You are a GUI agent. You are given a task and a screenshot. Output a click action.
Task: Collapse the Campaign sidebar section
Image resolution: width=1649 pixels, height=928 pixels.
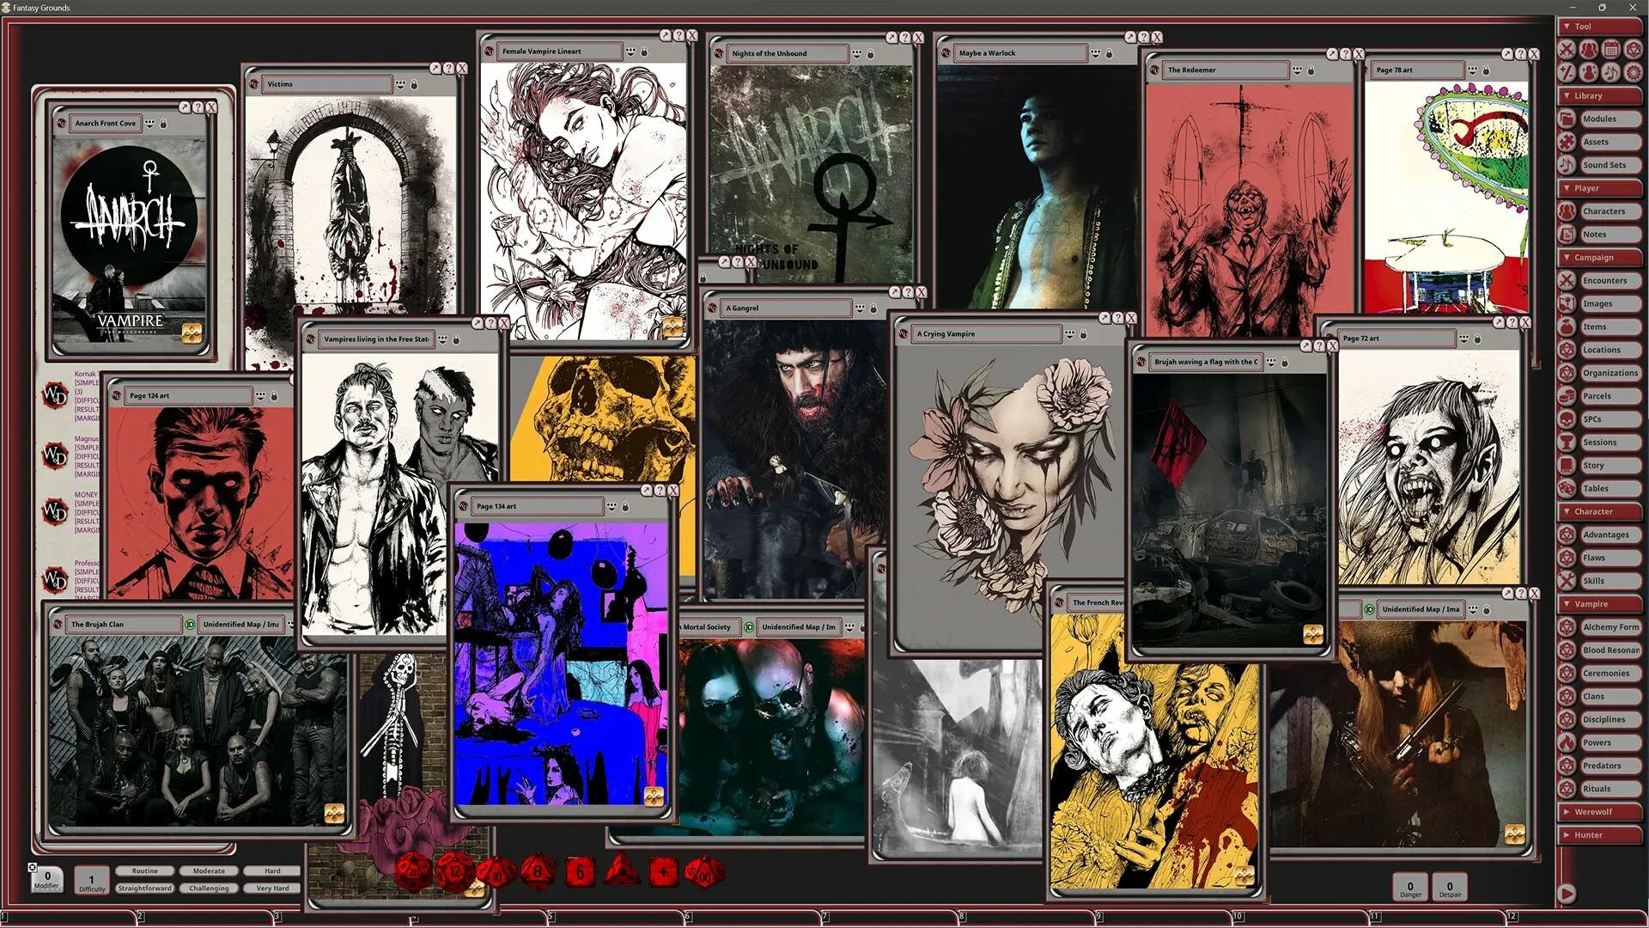[x=1593, y=257]
